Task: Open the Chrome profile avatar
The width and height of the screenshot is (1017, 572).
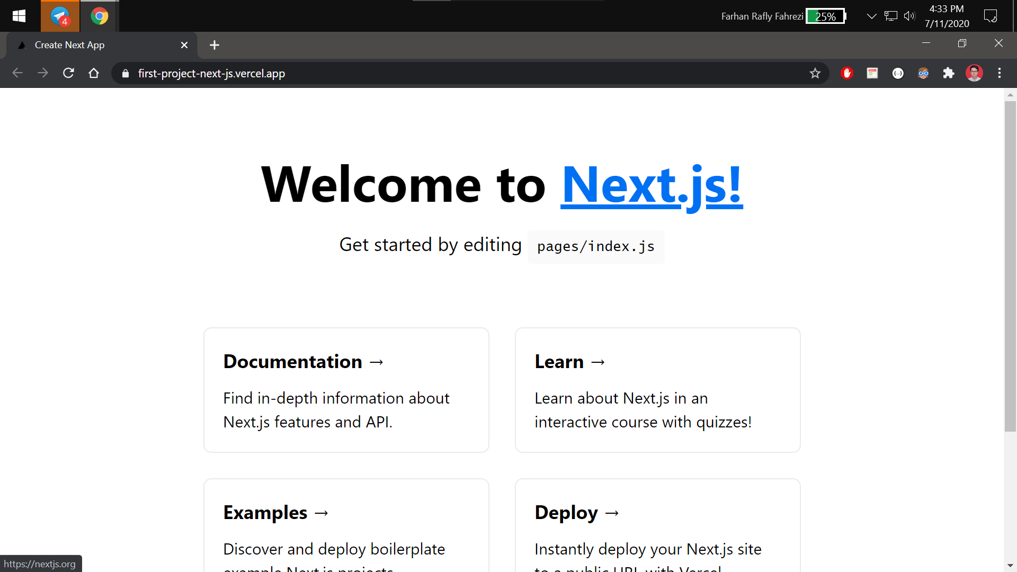Action: [974, 73]
